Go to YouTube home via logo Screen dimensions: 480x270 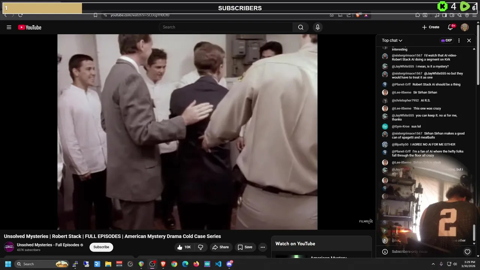[x=30, y=27]
